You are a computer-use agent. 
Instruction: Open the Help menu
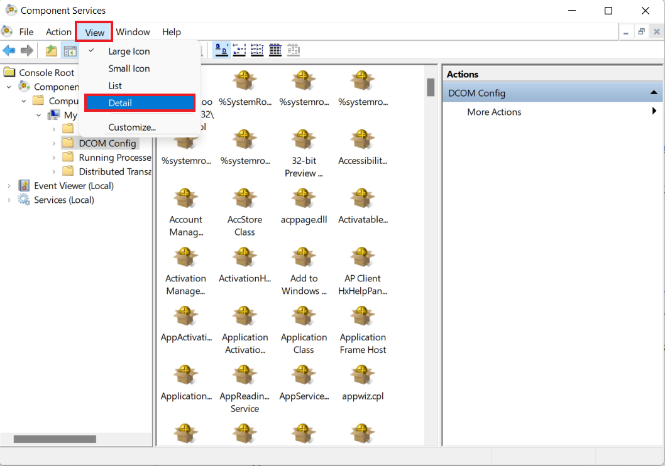[x=172, y=32]
